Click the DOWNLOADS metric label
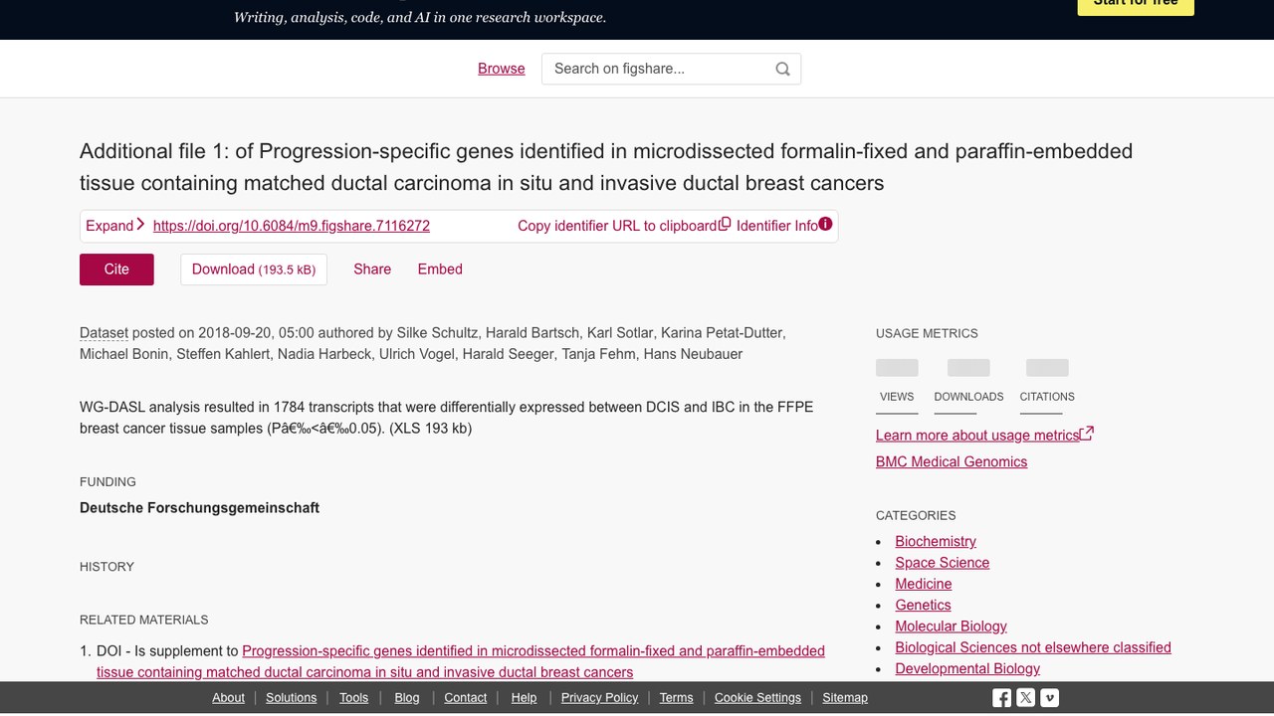The image size is (1274, 716). [968, 397]
